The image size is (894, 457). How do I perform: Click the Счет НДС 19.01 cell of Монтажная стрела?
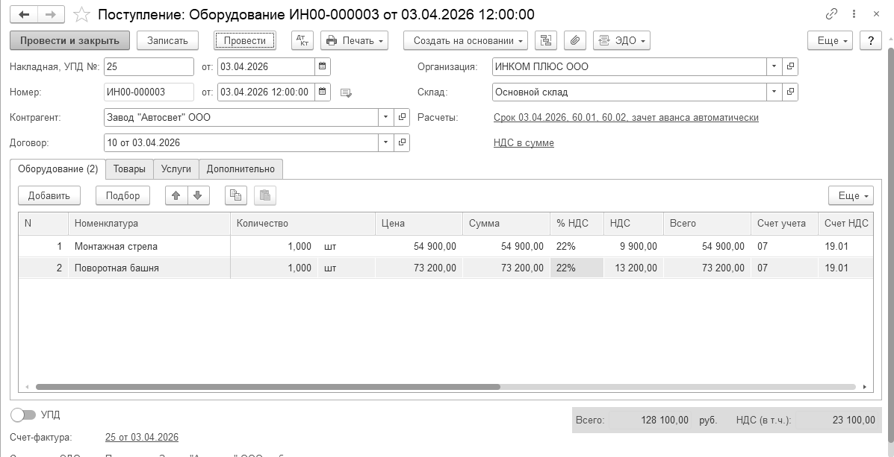[x=845, y=247]
